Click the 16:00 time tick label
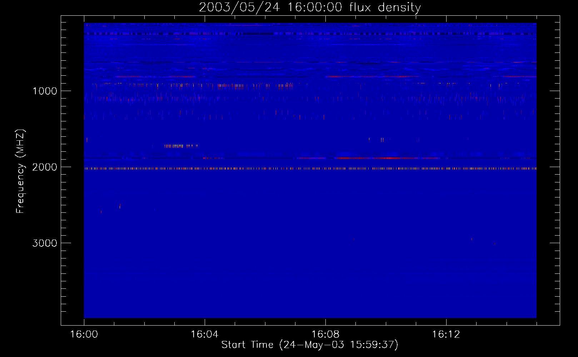 pos(84,335)
